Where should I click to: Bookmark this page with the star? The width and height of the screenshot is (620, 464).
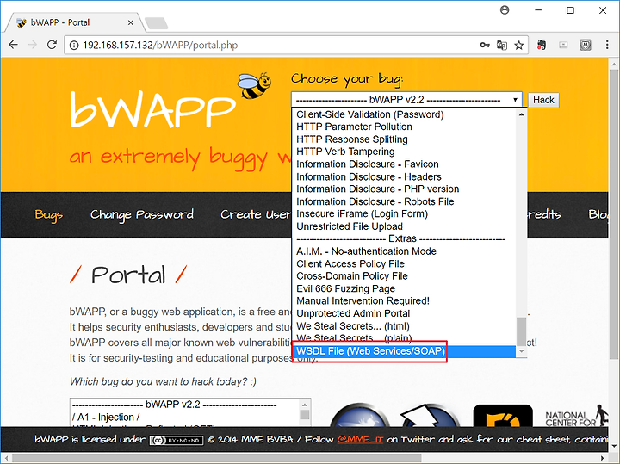tap(519, 45)
